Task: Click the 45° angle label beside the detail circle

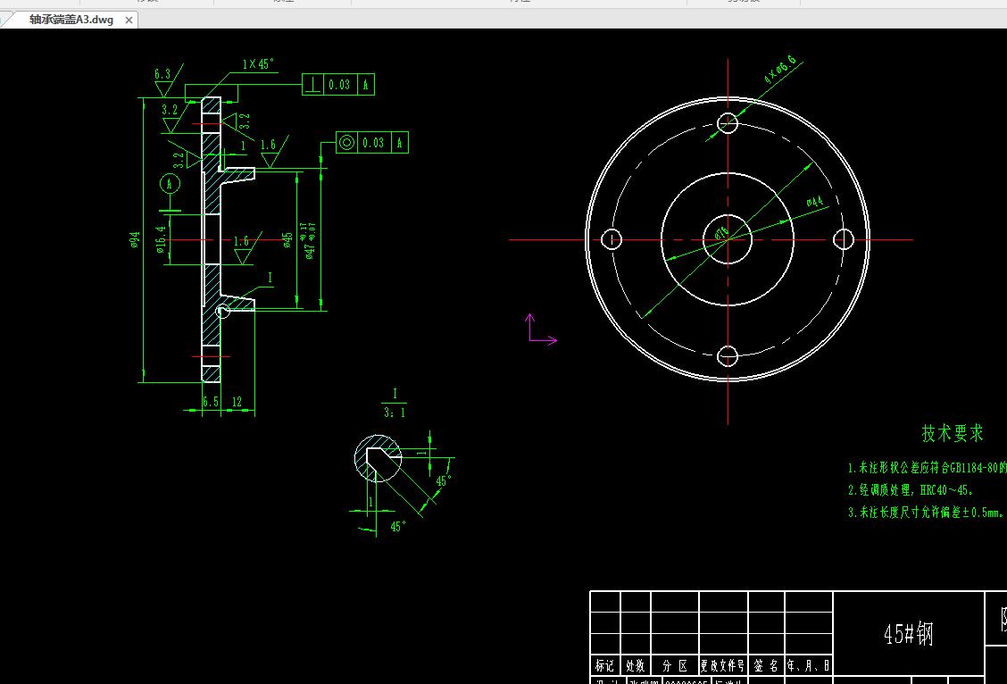Action: (444, 481)
